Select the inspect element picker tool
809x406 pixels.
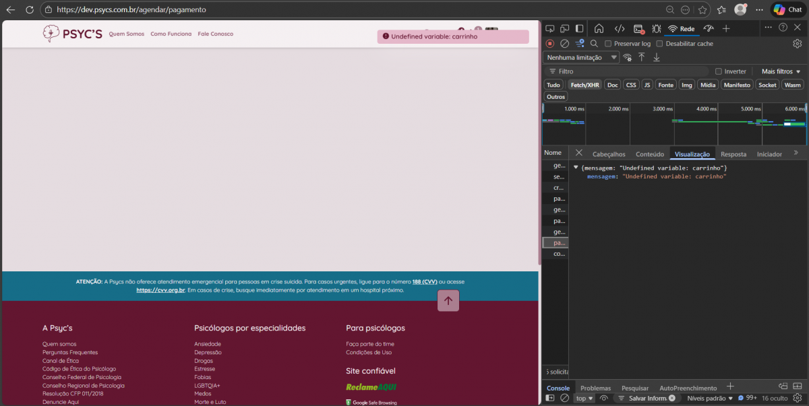coord(550,28)
